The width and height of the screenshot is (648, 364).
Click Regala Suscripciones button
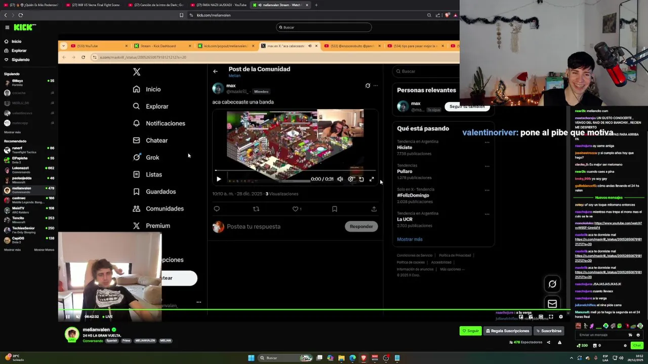click(x=507, y=331)
